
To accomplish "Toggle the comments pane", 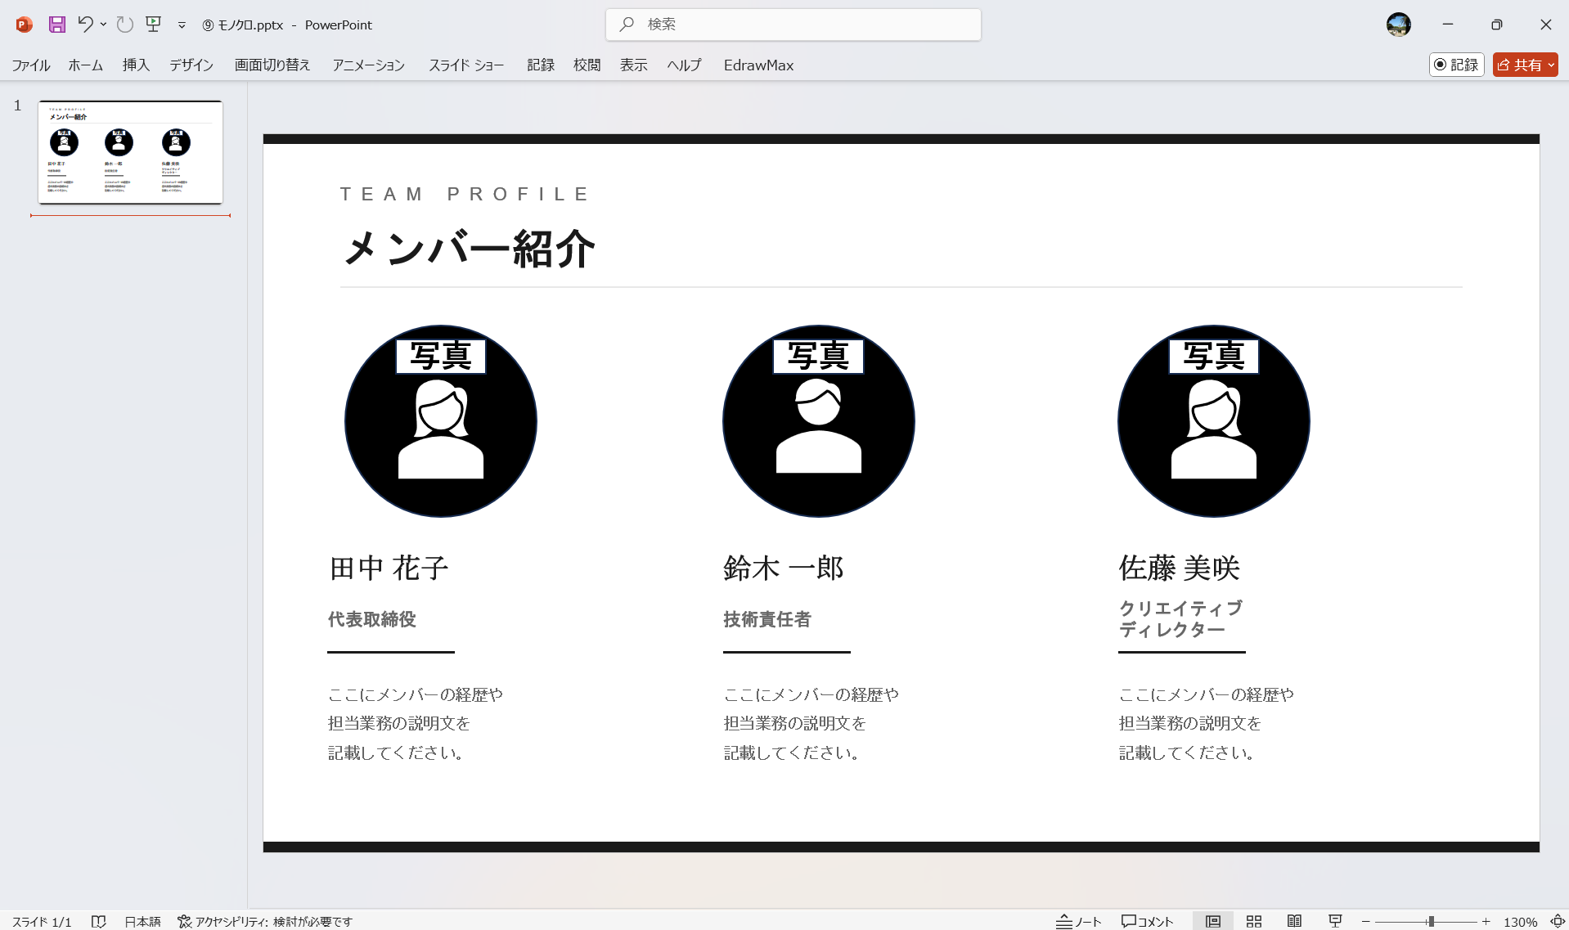I will point(1148,921).
